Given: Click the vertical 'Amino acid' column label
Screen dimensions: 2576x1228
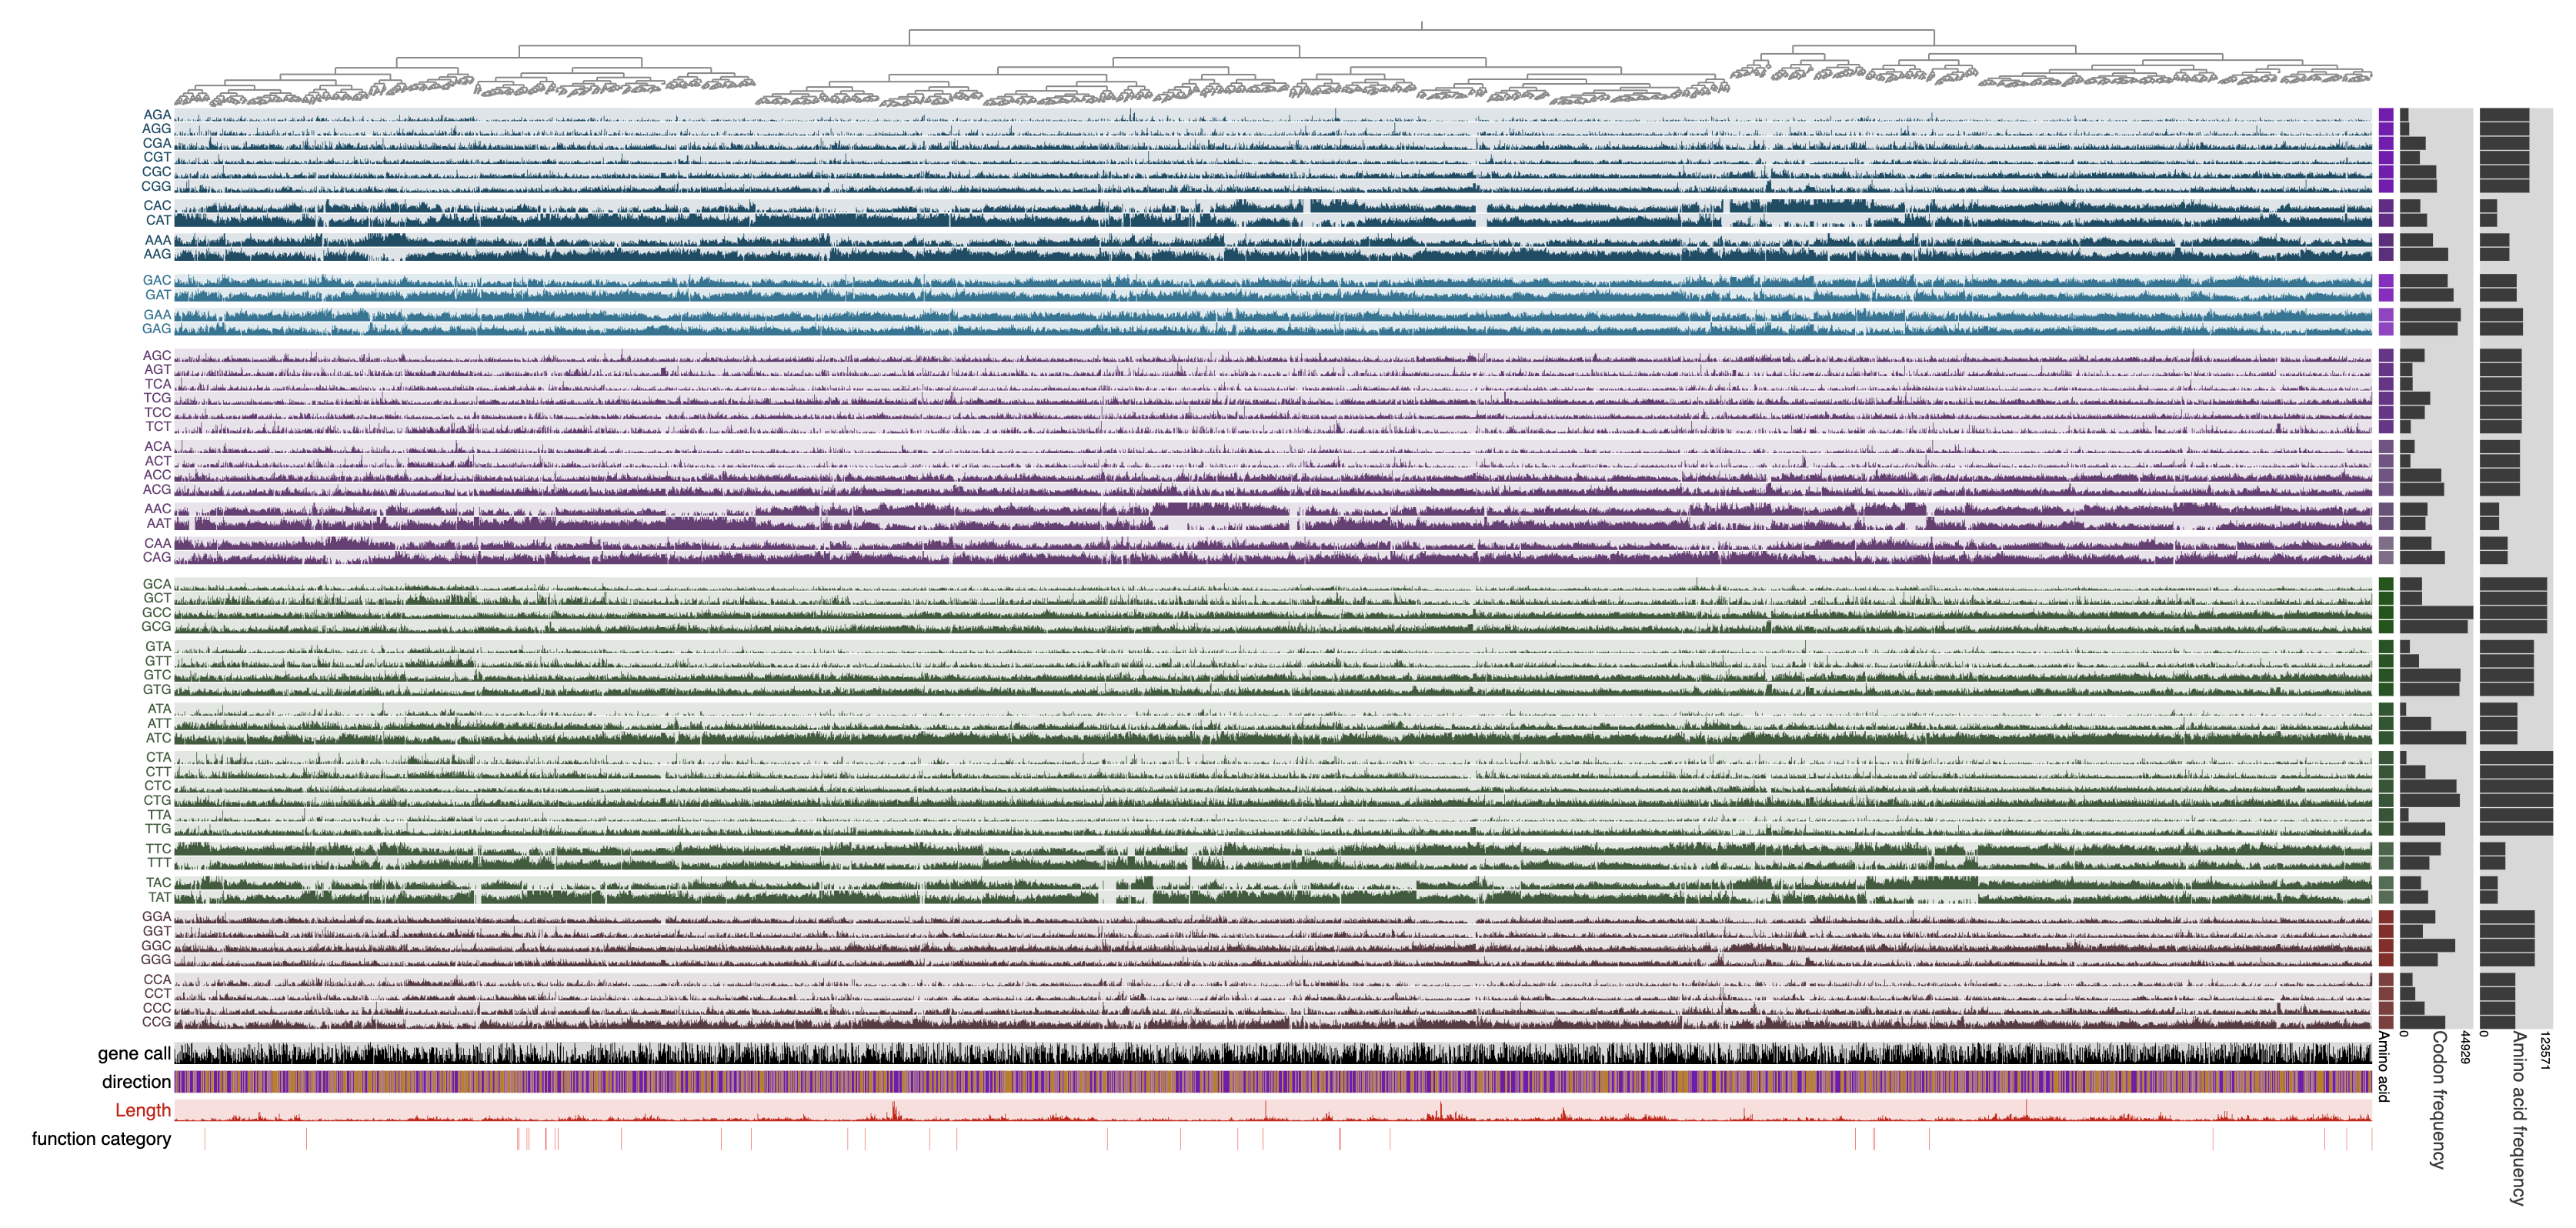Looking at the screenshot, I should tap(2384, 1066).
